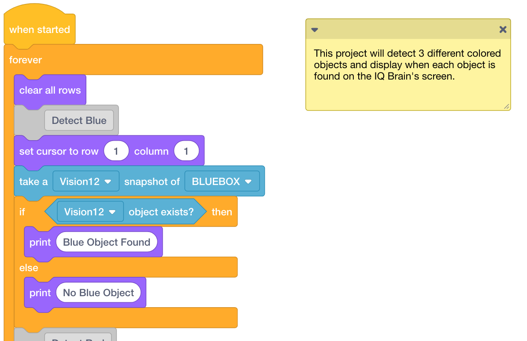Select the 'when started' hat block

click(x=40, y=30)
